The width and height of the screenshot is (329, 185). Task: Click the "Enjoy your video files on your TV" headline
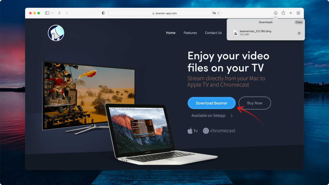228,62
